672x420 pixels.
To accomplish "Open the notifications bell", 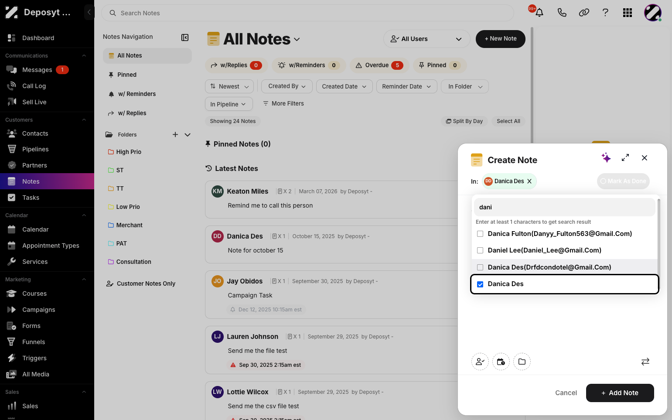I will [x=539, y=13].
